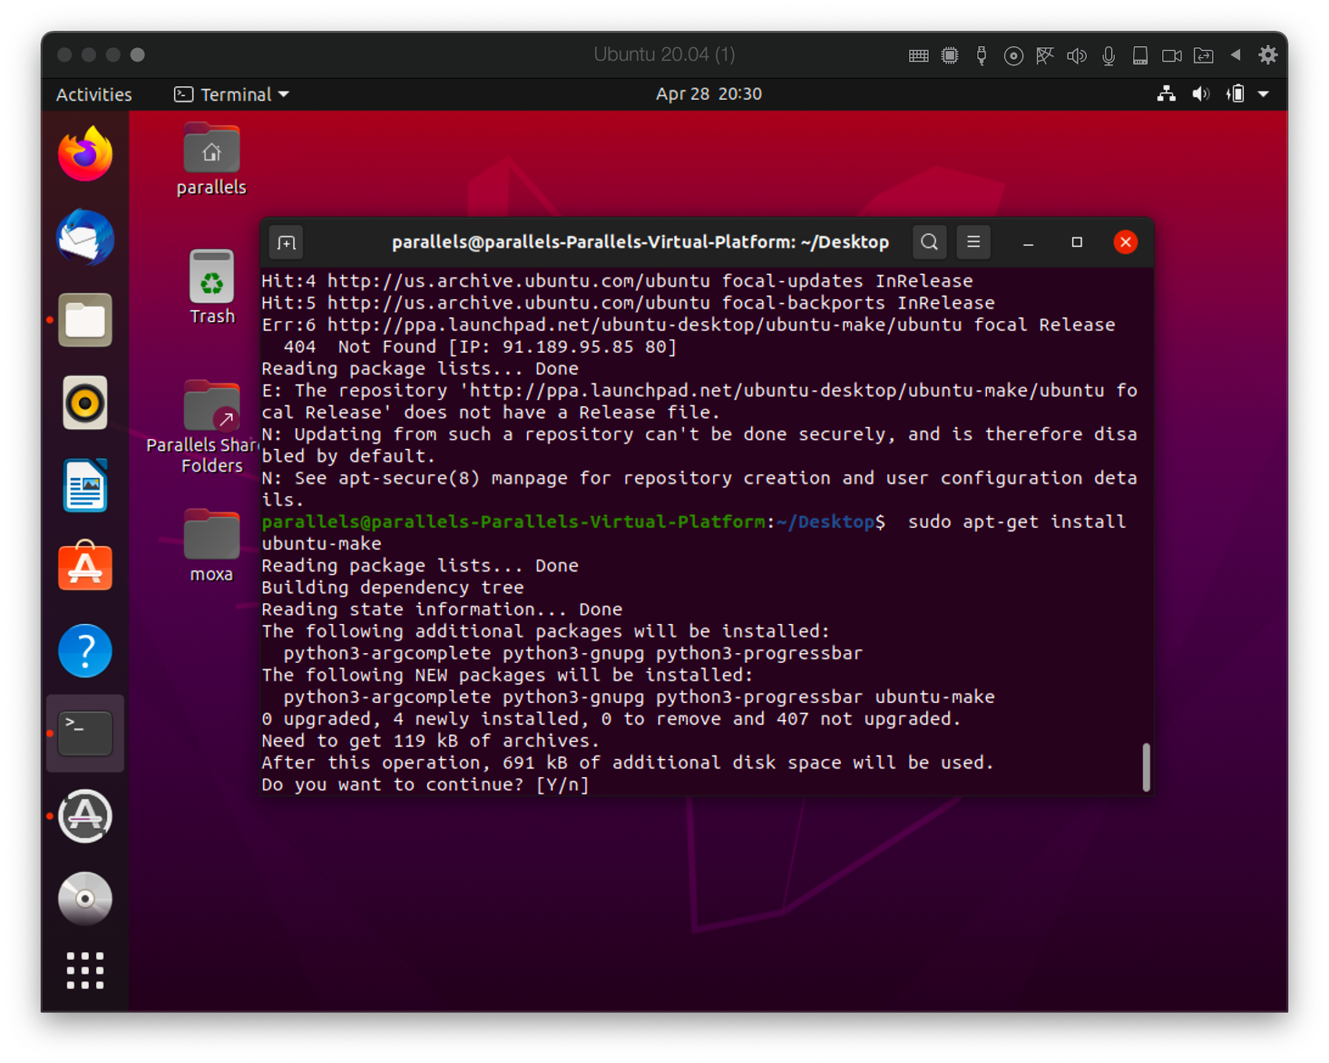Click Activities in the top bar
This screenshot has height=1063, width=1329.
point(93,95)
